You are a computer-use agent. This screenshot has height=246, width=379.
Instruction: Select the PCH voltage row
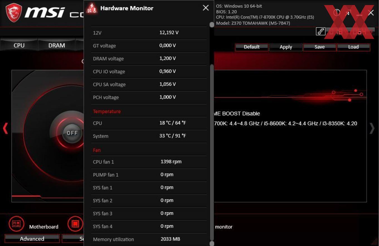[x=149, y=98]
